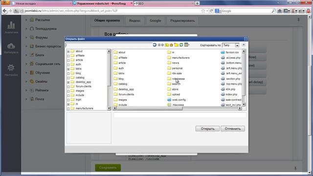
Task: Open the Аналитика chart icon in the sidebar
Action: coord(11,27)
